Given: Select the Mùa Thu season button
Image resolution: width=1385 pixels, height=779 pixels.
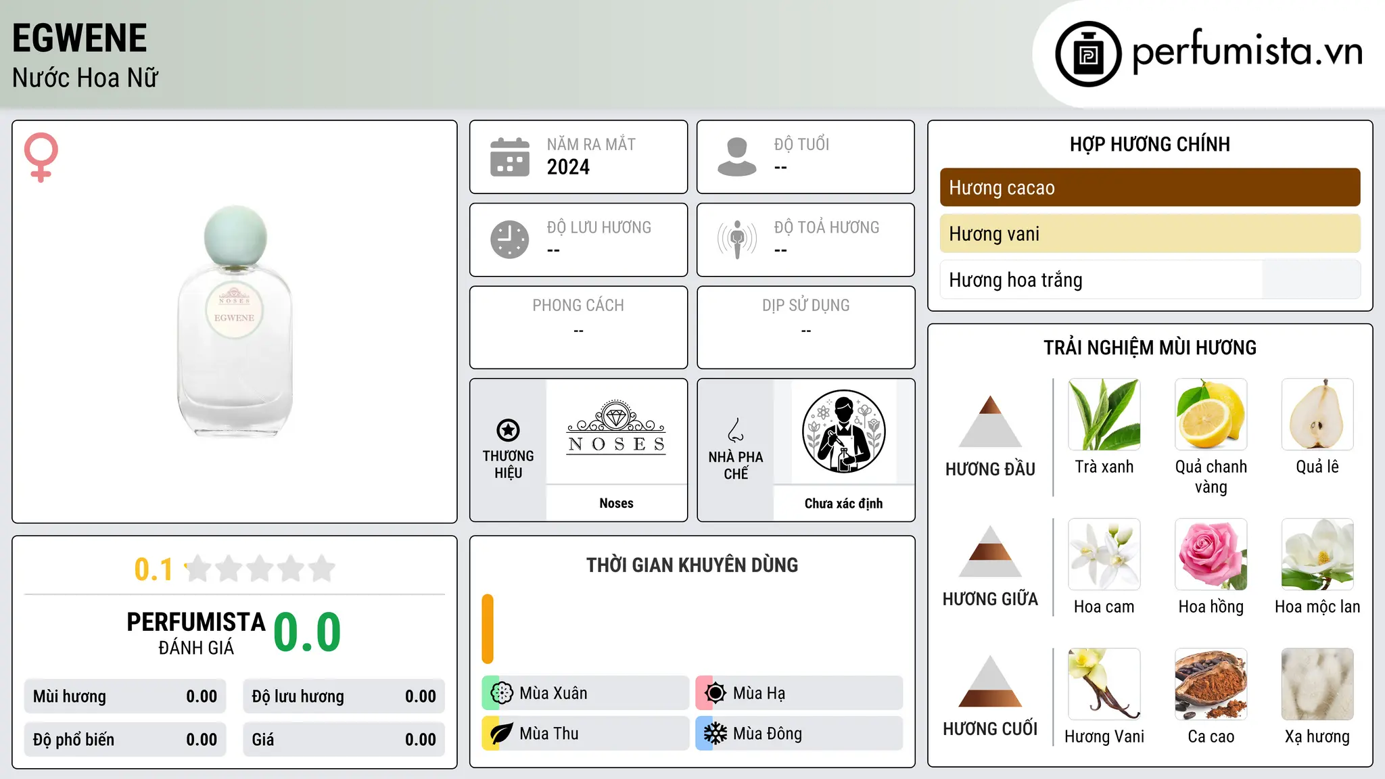Looking at the screenshot, I should point(585,734).
